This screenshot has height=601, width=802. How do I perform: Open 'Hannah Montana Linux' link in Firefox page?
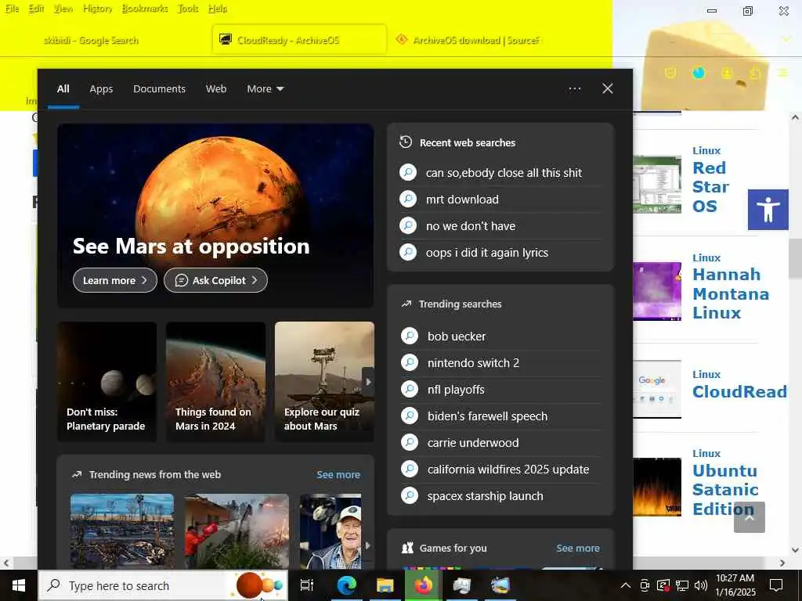coord(731,294)
